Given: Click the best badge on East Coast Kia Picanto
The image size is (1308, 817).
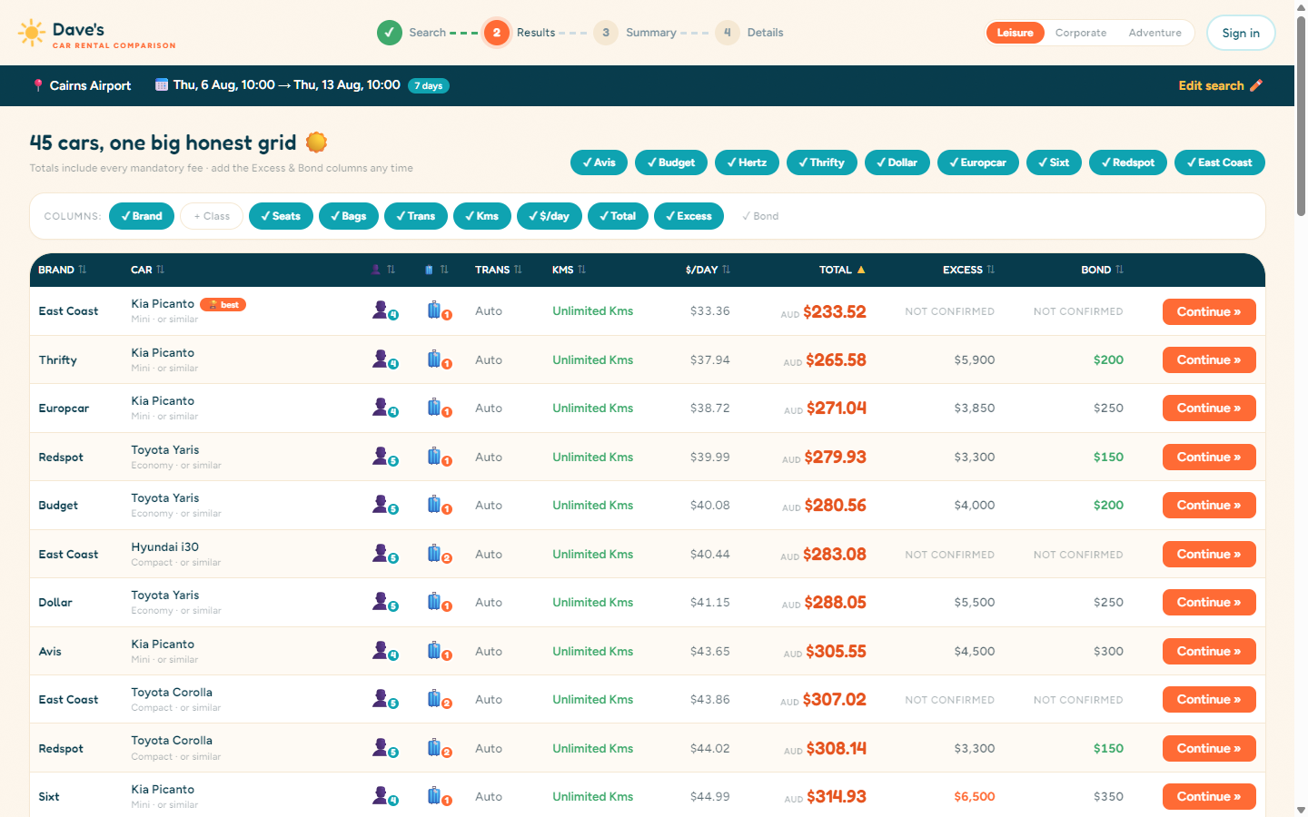Looking at the screenshot, I should click(223, 305).
